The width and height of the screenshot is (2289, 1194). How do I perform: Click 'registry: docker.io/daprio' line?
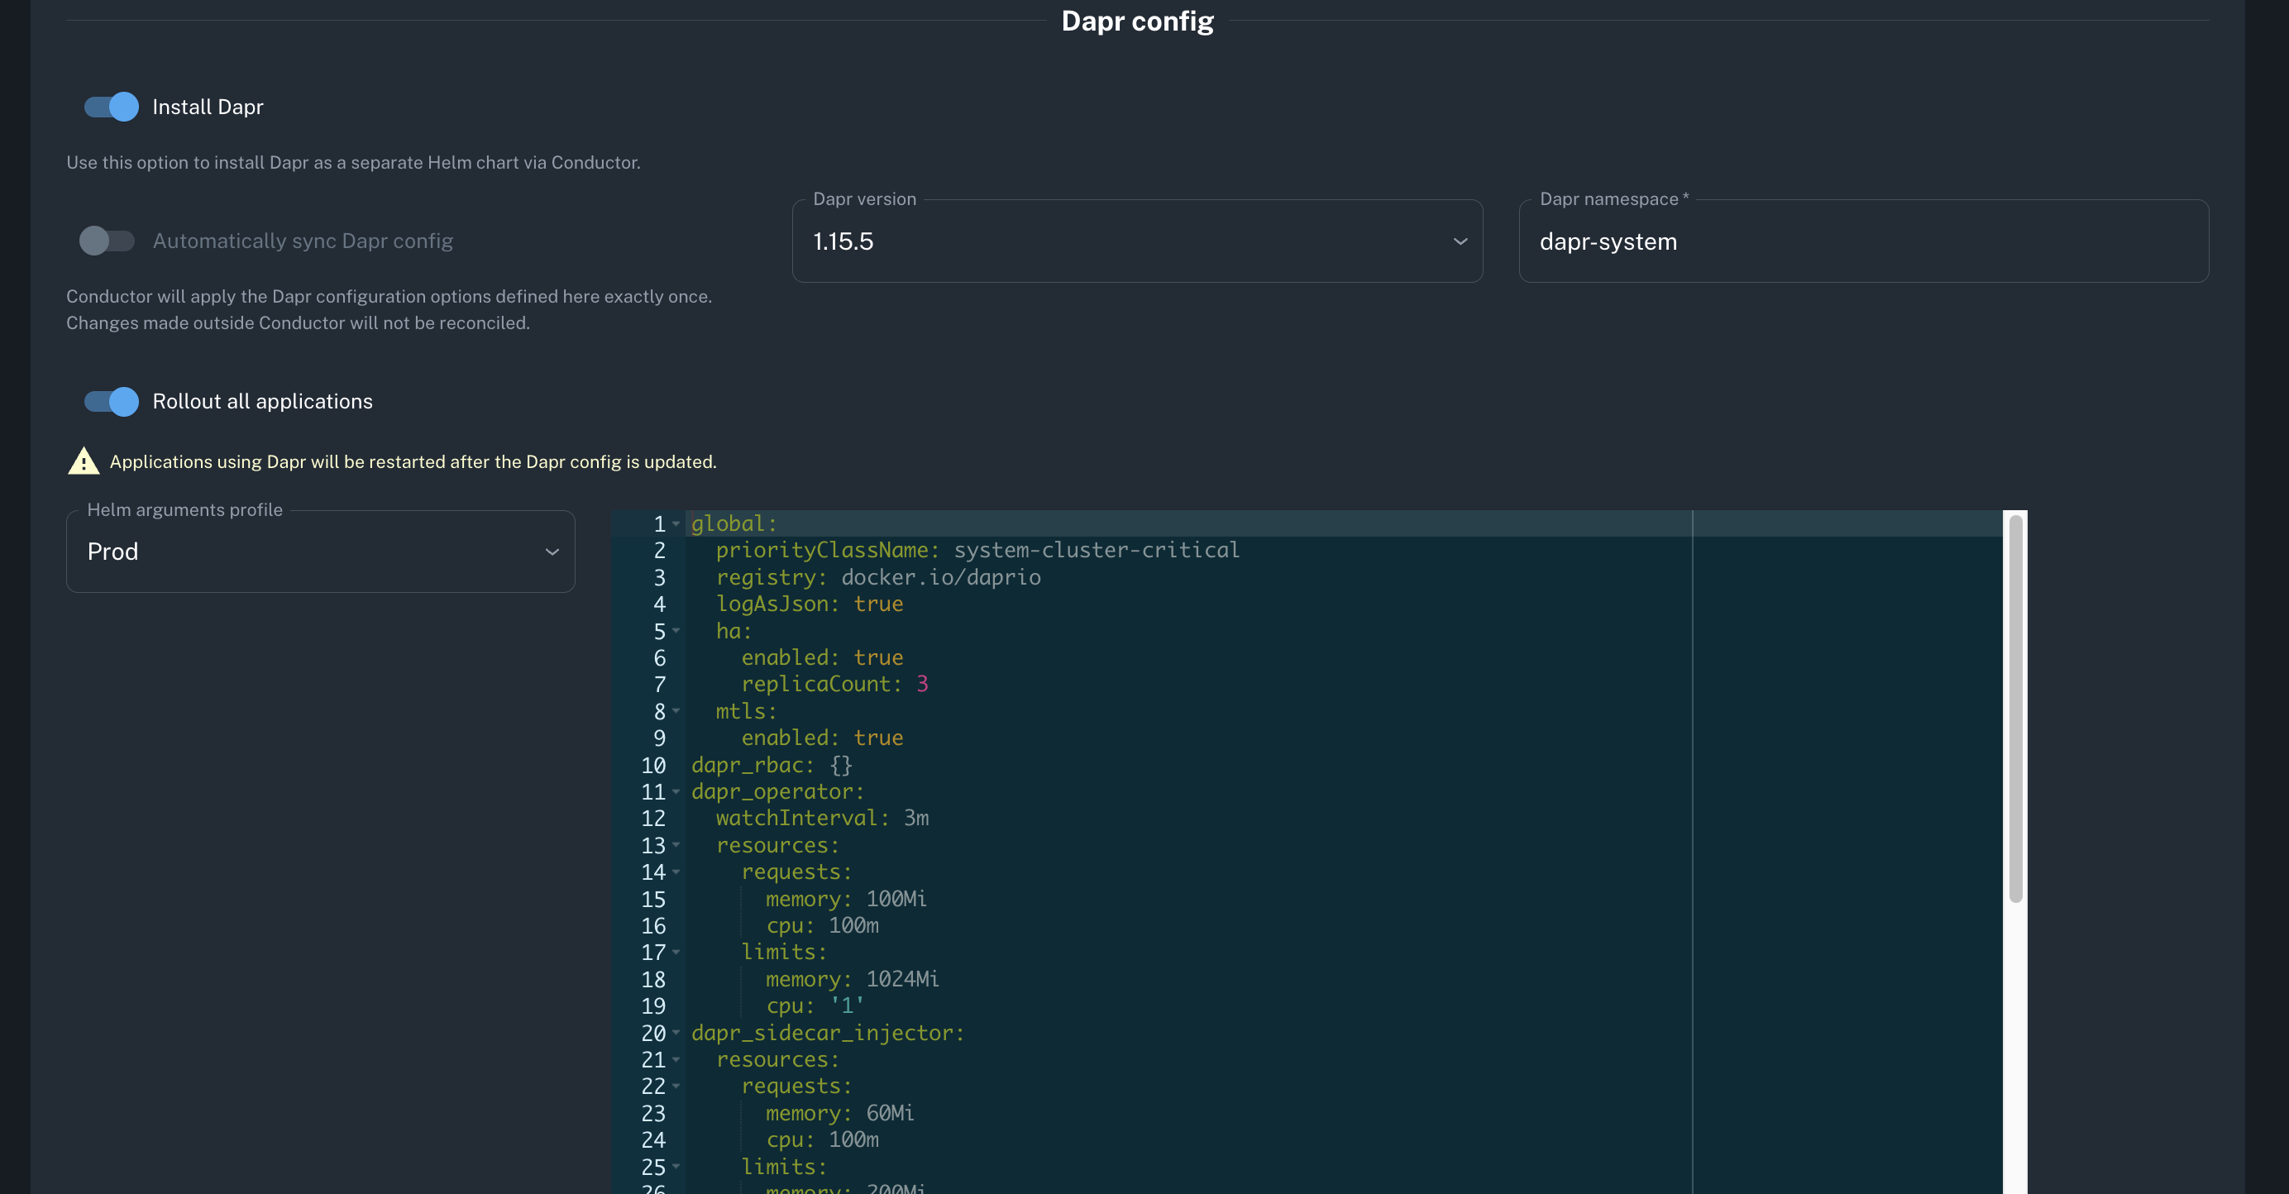[878, 576]
